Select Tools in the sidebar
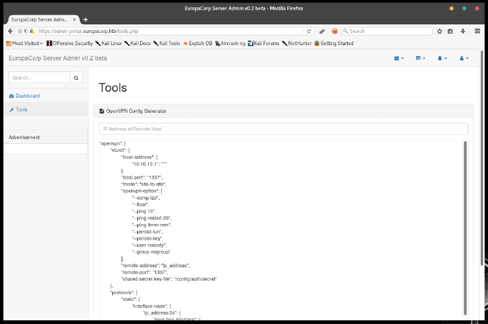 [21, 110]
